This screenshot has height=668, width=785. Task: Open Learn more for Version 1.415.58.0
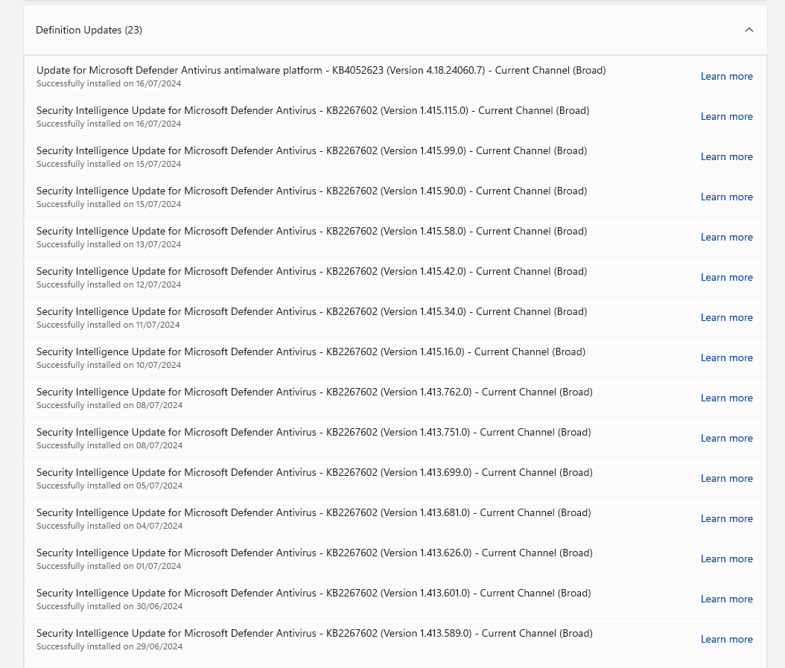[726, 237]
